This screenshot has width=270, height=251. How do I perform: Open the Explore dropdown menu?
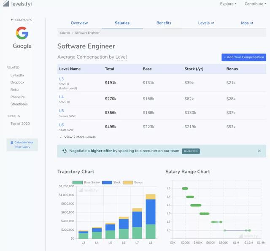coord(228,4)
